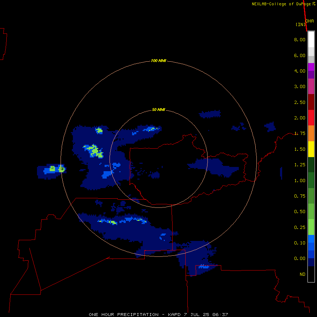
Task: Click the 0.00 legend value
Action: [x=300, y=259]
